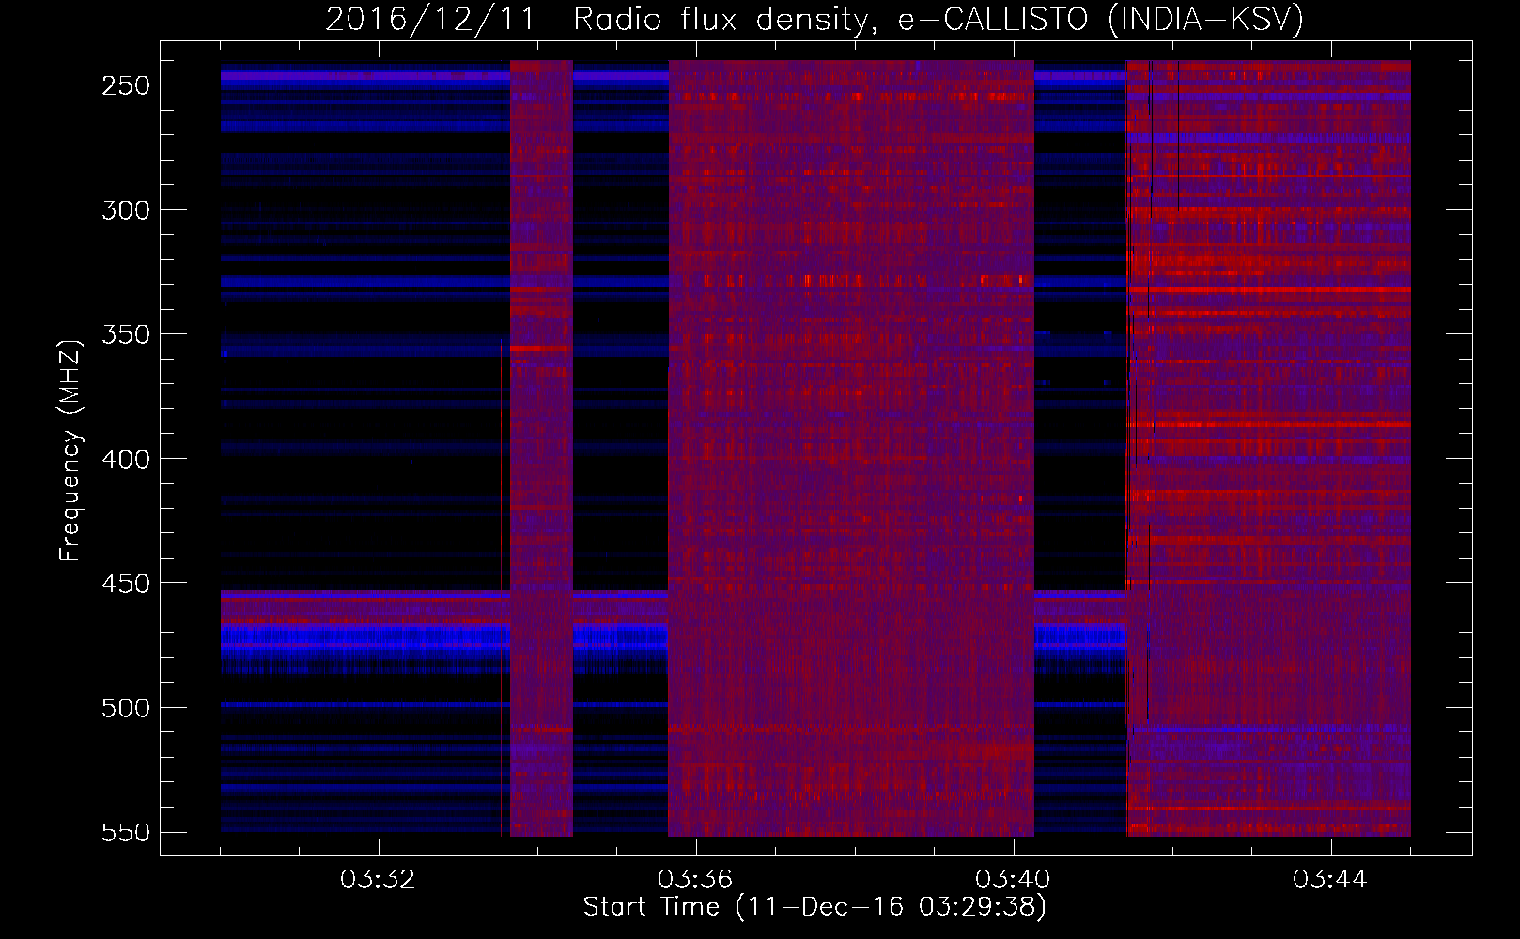Click the 250 frequency tick label
The width and height of the screenshot is (1520, 939).
[126, 85]
